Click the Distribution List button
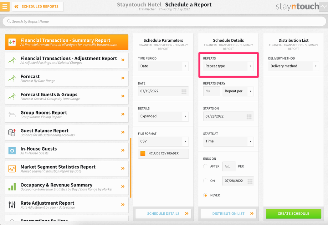 (228, 214)
